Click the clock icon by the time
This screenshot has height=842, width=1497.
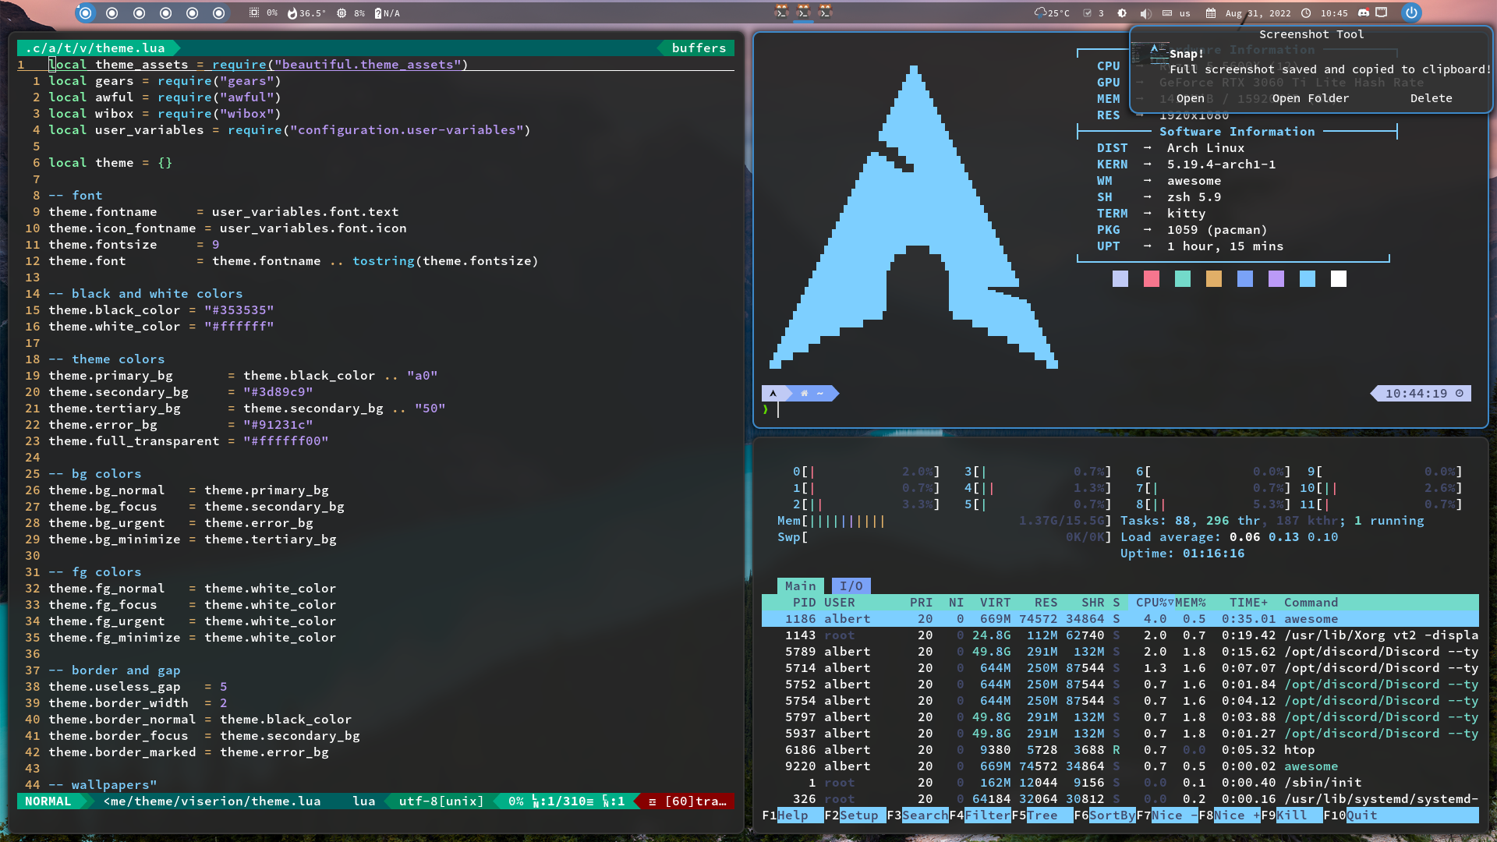[x=1306, y=13]
